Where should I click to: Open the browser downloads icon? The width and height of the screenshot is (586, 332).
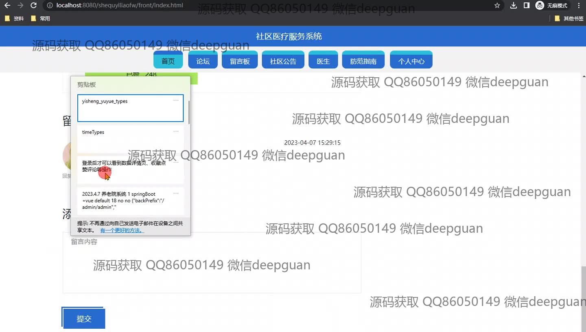[514, 6]
